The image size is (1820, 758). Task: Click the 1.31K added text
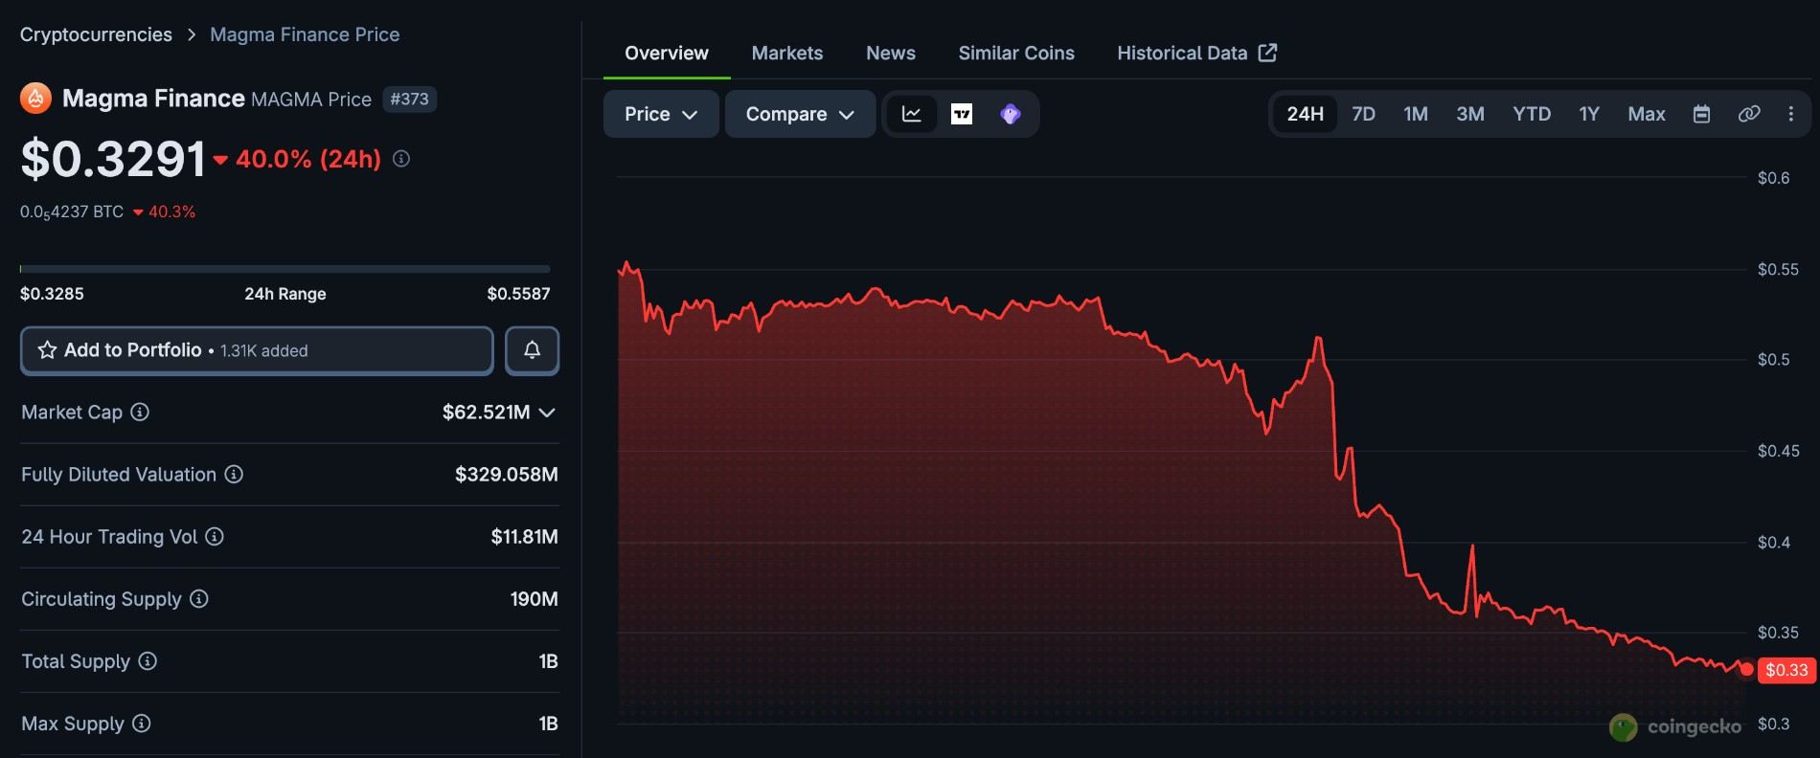(x=264, y=351)
